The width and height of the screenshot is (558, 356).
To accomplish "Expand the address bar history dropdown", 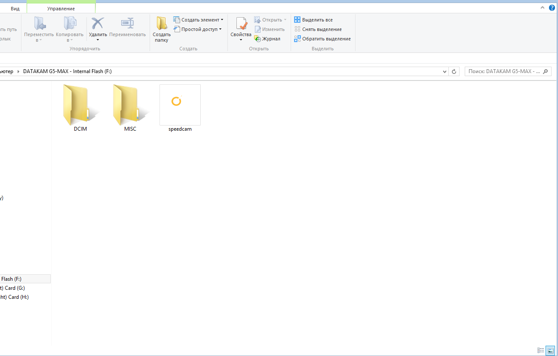I will (x=445, y=72).
